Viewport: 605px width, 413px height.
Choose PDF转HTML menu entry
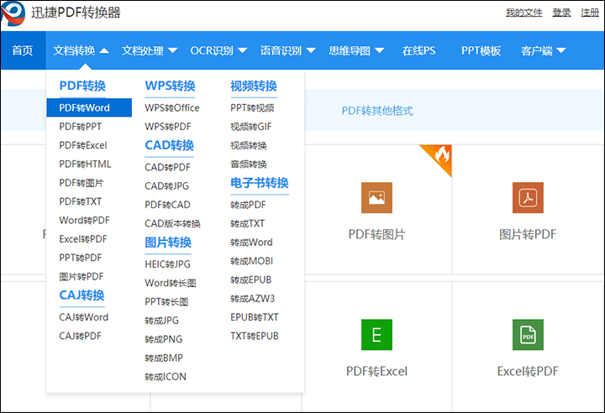[85, 165]
